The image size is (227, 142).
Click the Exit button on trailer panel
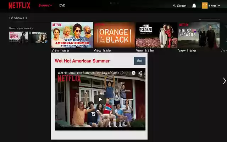(x=140, y=61)
